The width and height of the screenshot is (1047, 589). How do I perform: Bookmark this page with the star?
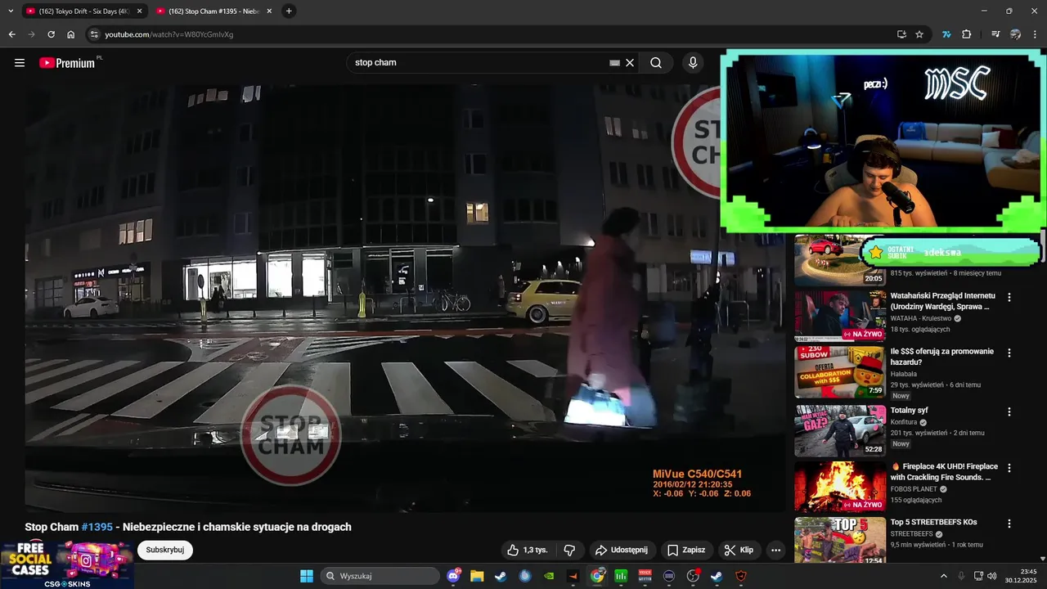(x=919, y=34)
